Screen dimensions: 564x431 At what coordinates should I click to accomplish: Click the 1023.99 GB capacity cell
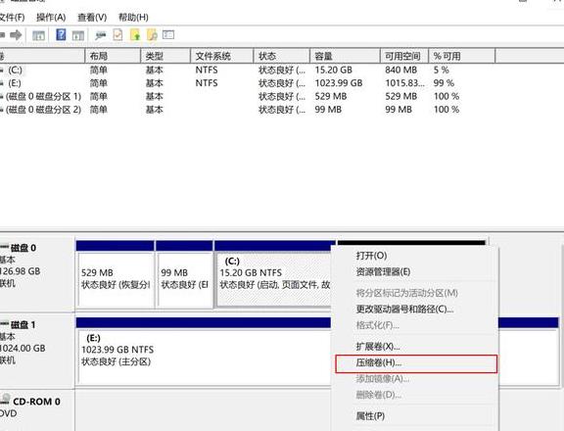339,83
